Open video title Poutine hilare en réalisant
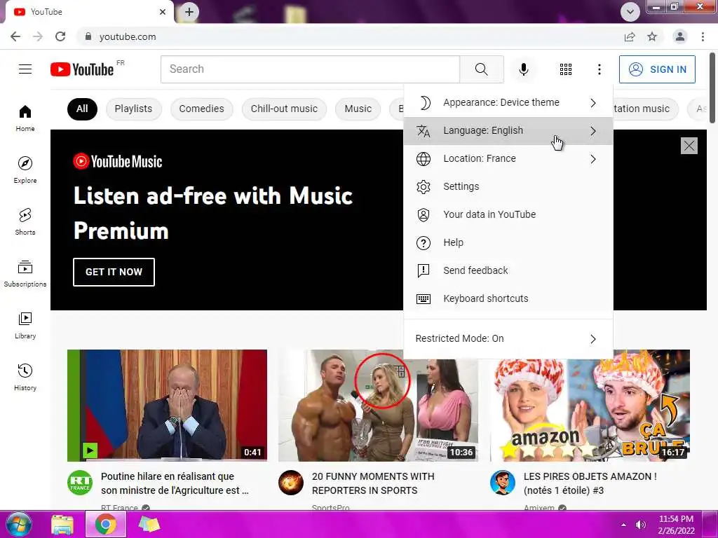This screenshot has width=718, height=538. [175, 483]
